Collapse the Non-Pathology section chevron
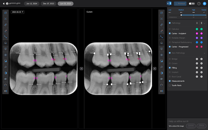This screenshot has width=208, height=130. click(x=204, y=53)
